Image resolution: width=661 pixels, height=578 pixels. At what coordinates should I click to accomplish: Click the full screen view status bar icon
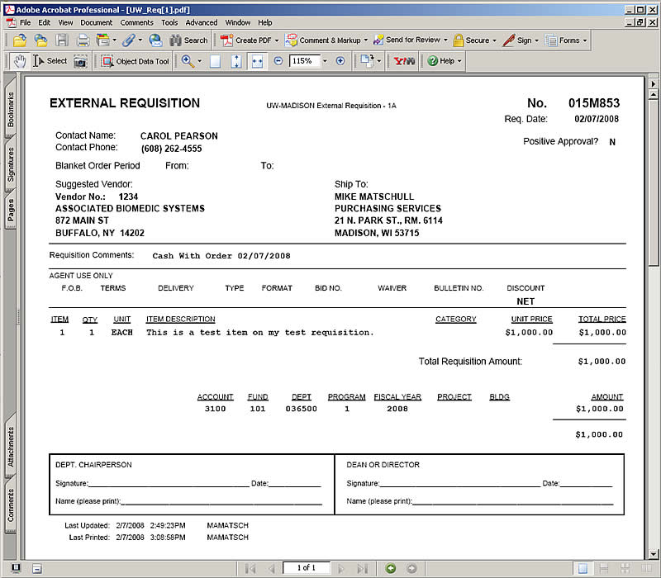[x=16, y=568]
